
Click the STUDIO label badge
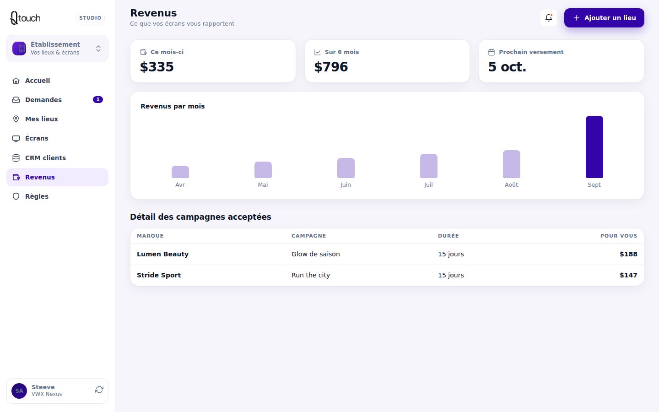(x=90, y=18)
